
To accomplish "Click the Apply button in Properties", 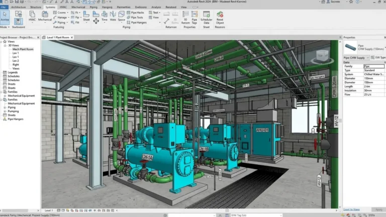I will (378, 209).
